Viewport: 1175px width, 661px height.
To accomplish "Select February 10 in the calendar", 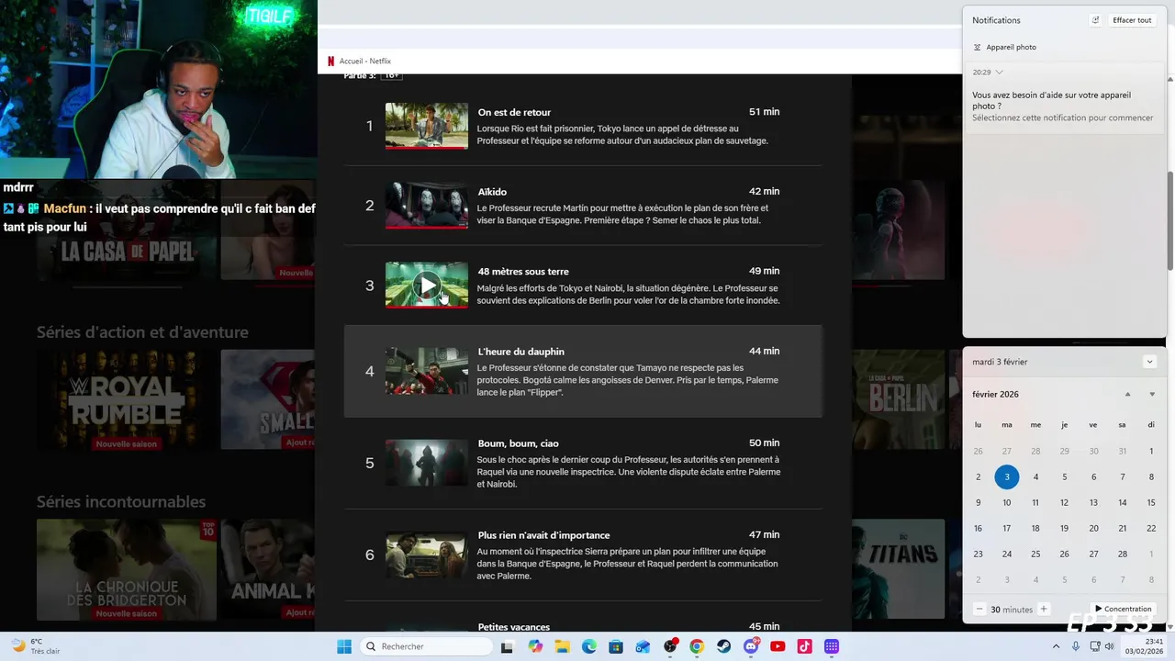I will coord(1007,503).
